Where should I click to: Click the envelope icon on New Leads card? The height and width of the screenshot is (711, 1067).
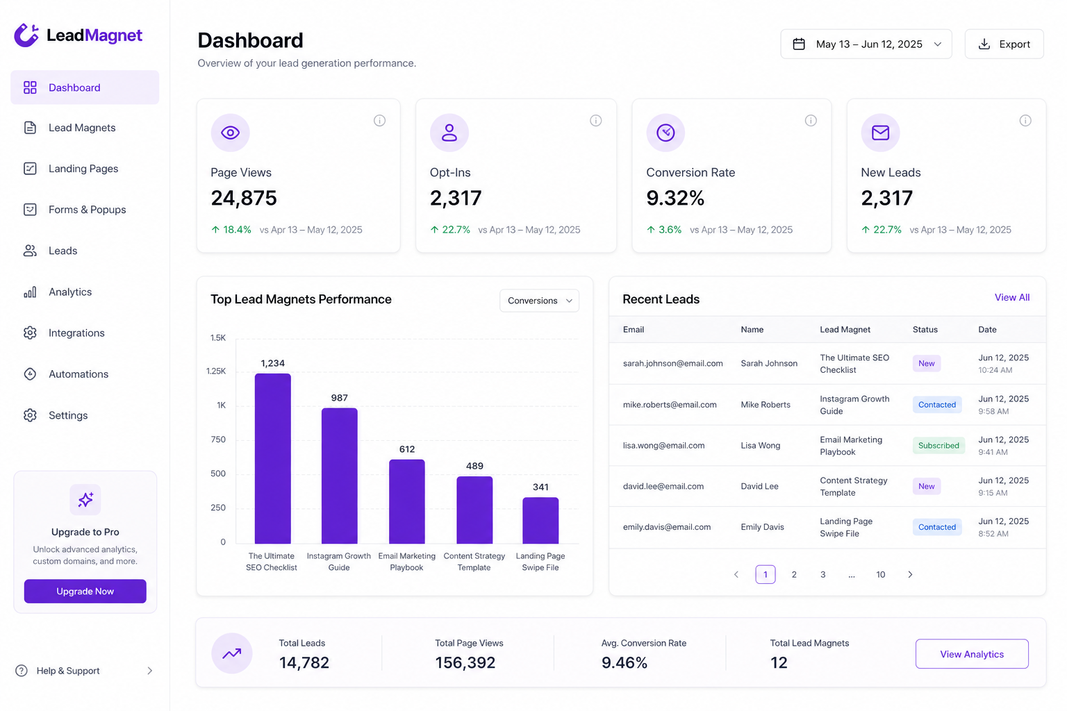coord(880,133)
